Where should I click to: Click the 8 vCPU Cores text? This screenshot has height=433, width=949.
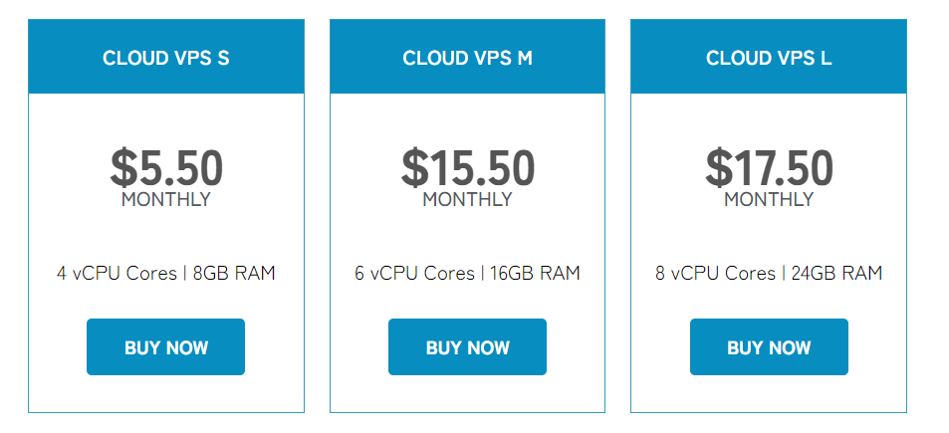pyautogui.click(x=716, y=273)
